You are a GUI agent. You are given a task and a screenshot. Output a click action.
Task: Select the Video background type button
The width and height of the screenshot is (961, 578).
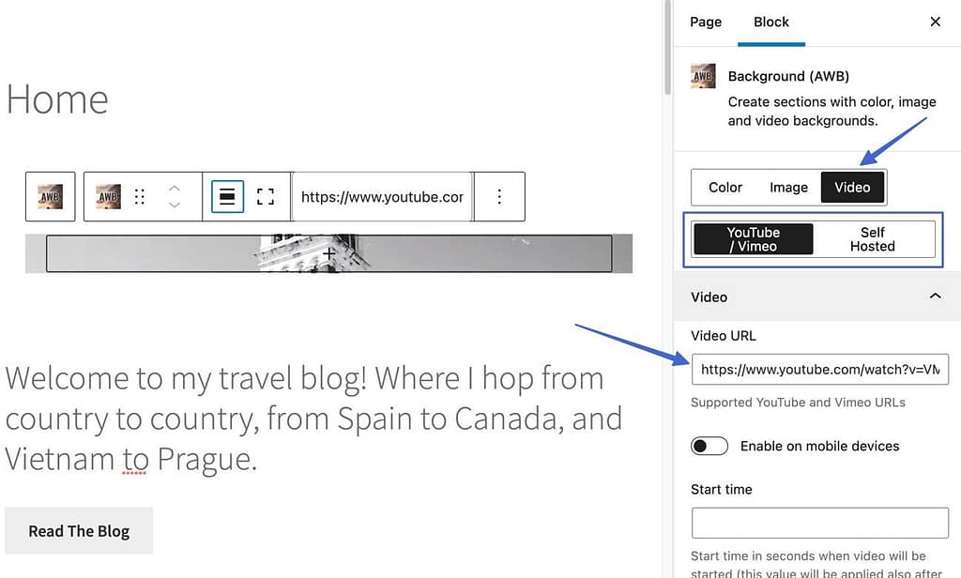851,187
